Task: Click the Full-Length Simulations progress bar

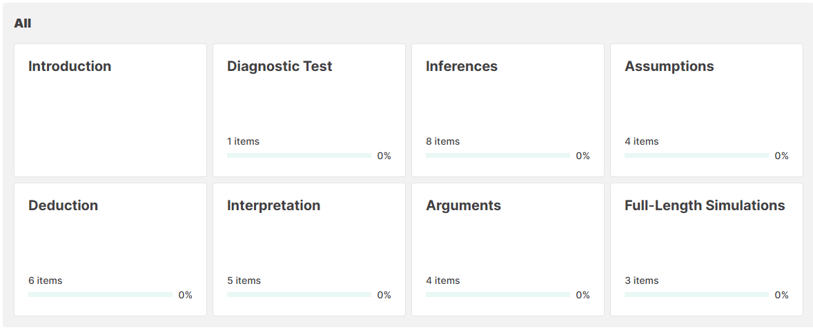Action: pyautogui.click(x=696, y=295)
